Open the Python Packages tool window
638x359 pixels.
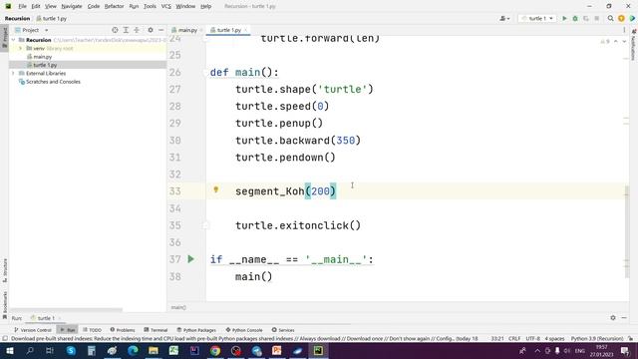196,330
